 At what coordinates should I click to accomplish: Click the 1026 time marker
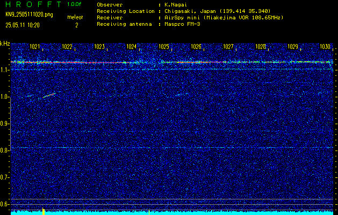[196, 47]
